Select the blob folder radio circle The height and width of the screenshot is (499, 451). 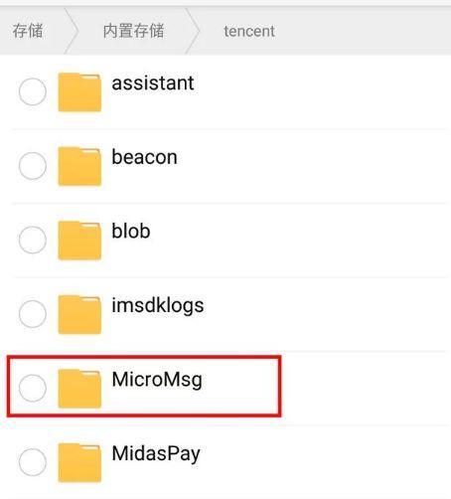coord(33,240)
